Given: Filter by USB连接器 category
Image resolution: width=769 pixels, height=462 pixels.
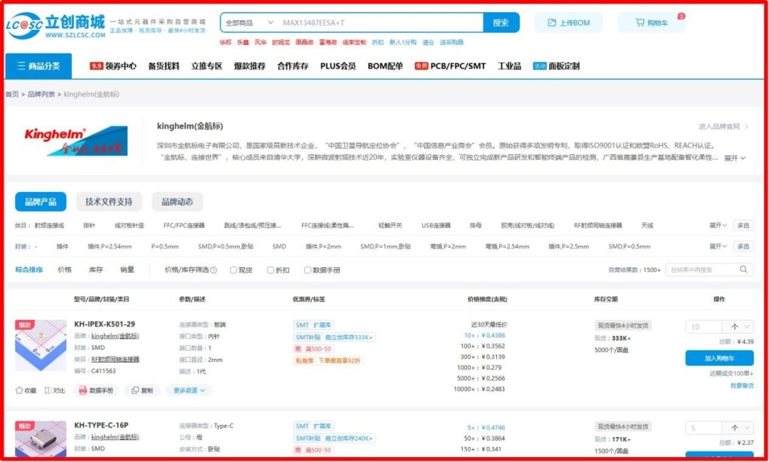Looking at the screenshot, I should [436, 225].
